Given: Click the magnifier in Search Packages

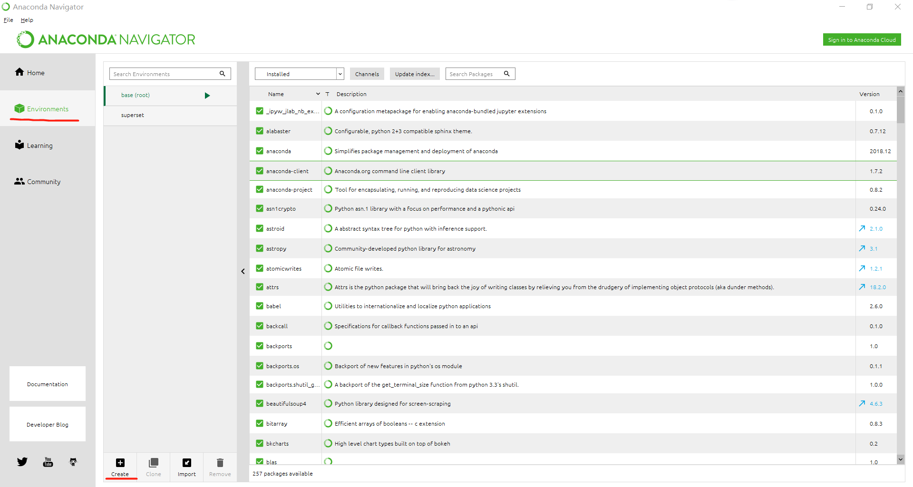Looking at the screenshot, I should (507, 74).
